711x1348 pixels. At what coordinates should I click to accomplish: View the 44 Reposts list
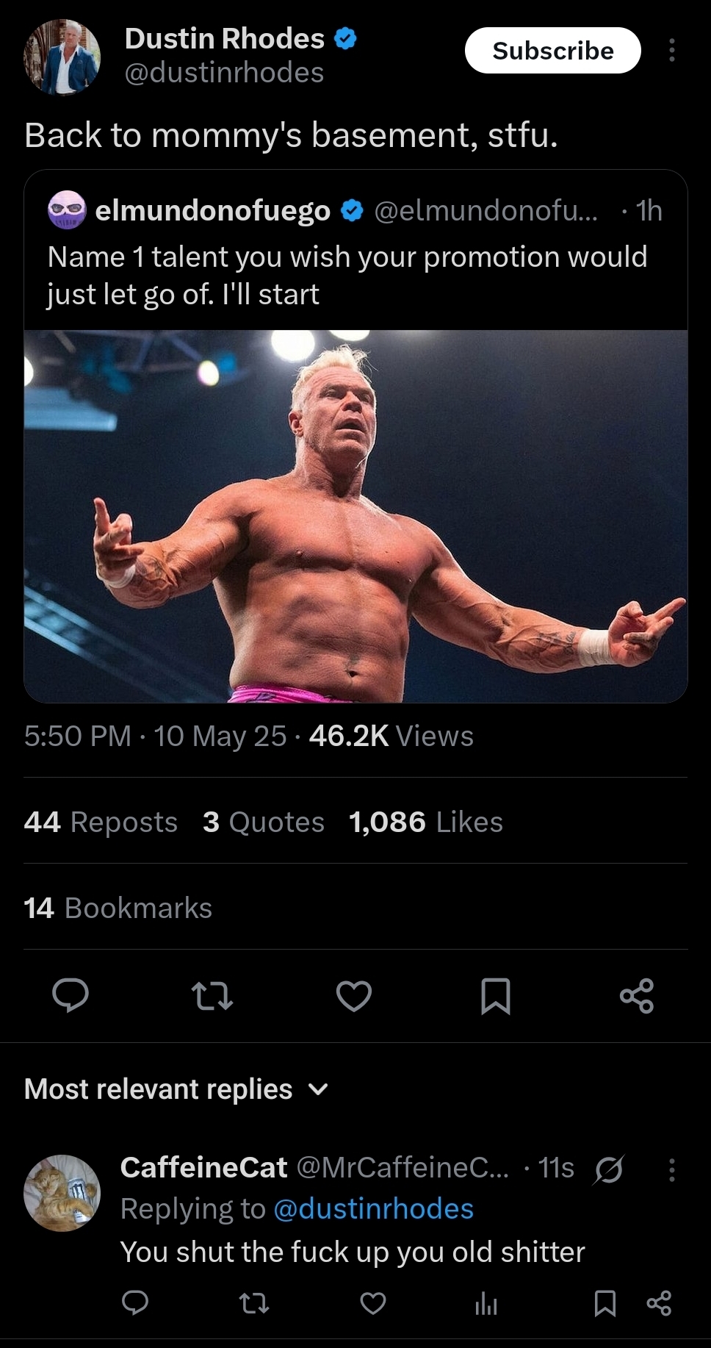(x=101, y=822)
